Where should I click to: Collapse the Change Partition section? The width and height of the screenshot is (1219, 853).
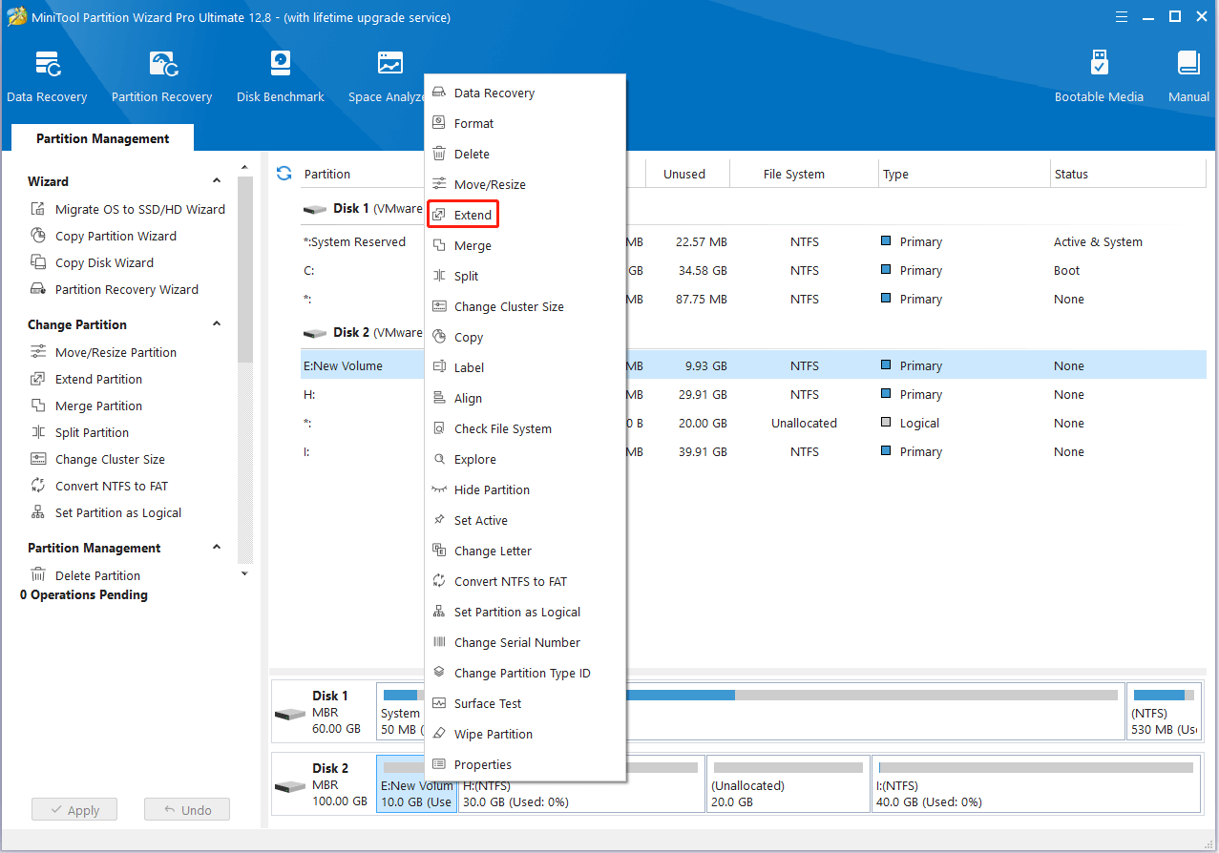217,324
